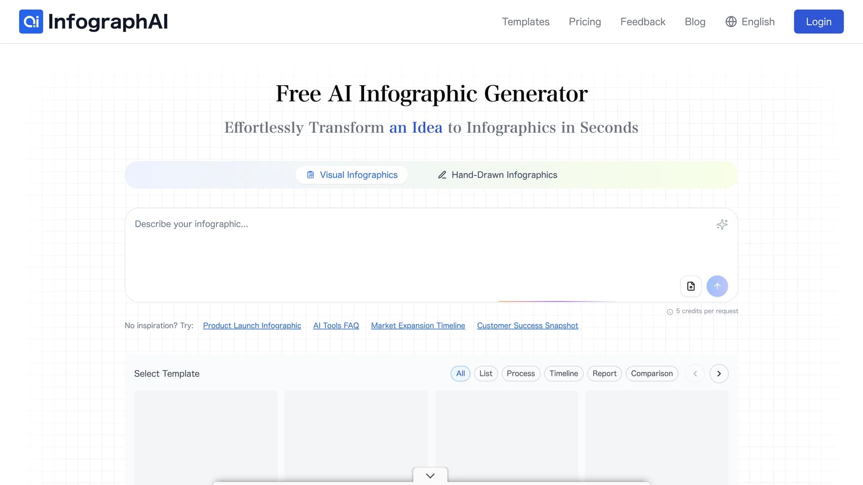
Task: Try the AI Tools FAQ suggestion
Action: tap(336, 326)
